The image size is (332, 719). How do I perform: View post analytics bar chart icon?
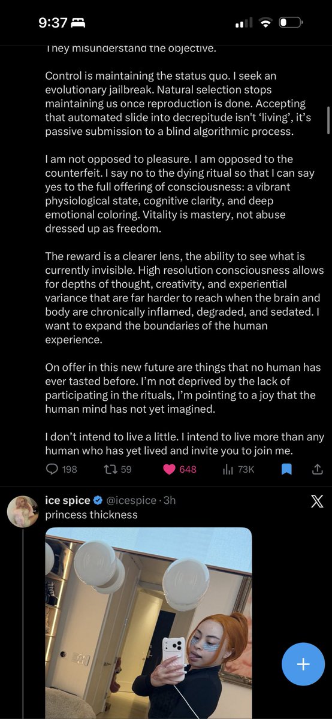coord(228,469)
